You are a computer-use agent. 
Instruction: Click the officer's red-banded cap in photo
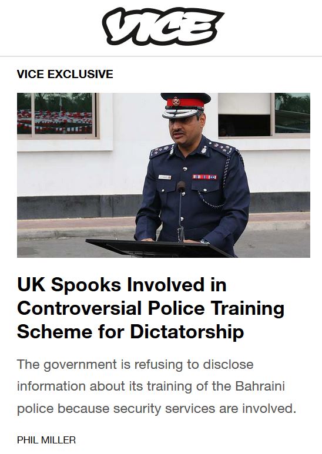[185, 105]
